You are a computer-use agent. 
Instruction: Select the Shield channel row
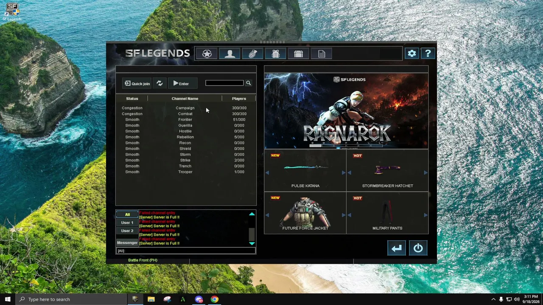pos(186,149)
